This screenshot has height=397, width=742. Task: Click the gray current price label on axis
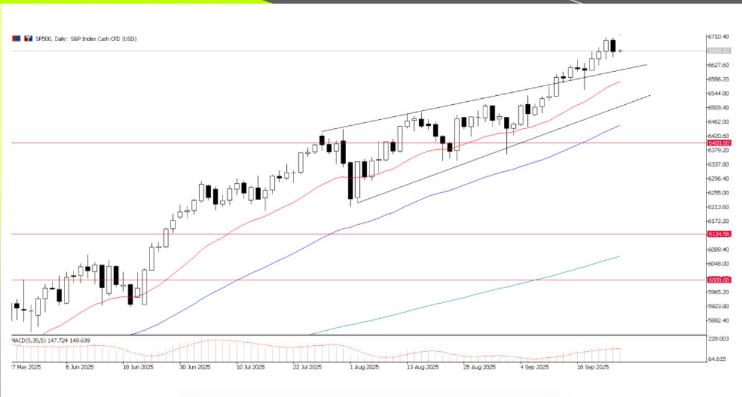[x=719, y=51]
